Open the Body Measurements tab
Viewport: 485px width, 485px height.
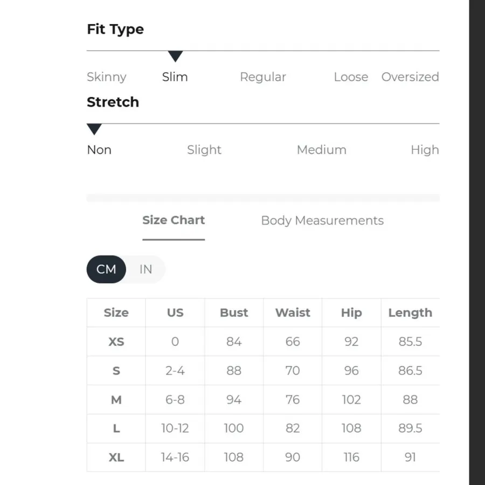click(322, 220)
